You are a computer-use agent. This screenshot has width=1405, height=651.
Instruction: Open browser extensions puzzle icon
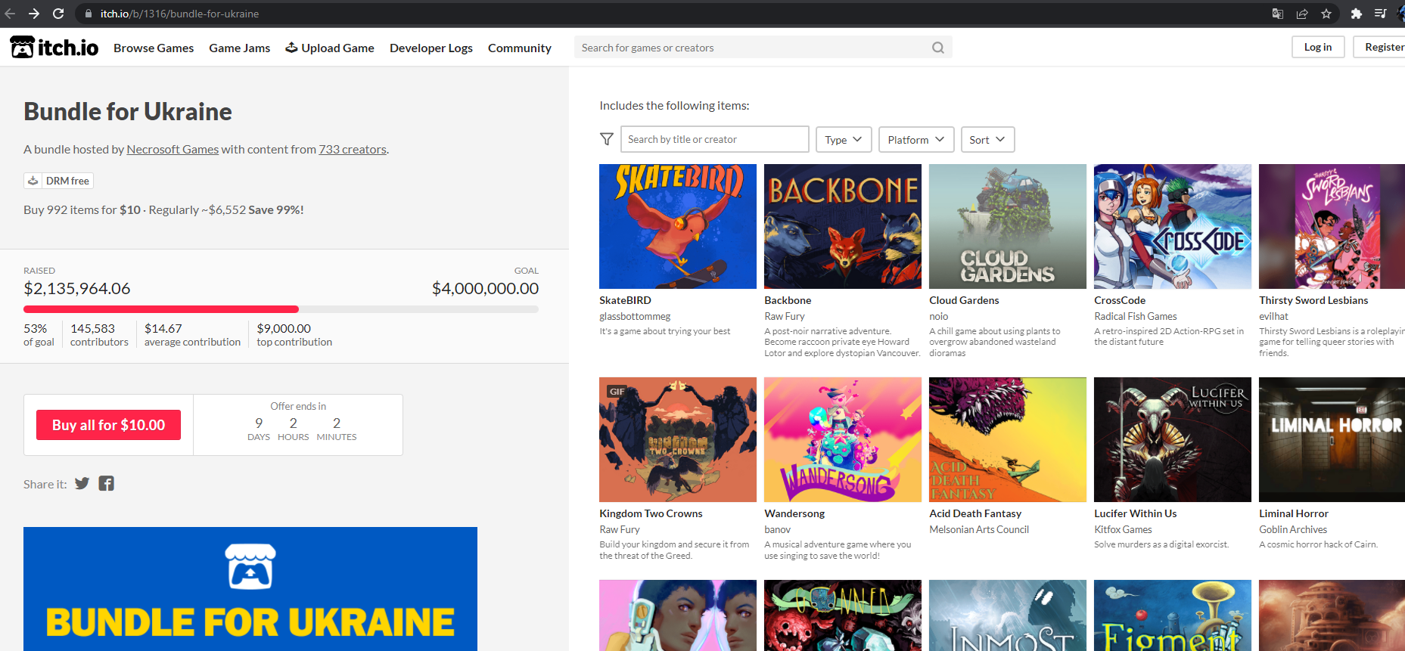pyautogui.click(x=1356, y=14)
